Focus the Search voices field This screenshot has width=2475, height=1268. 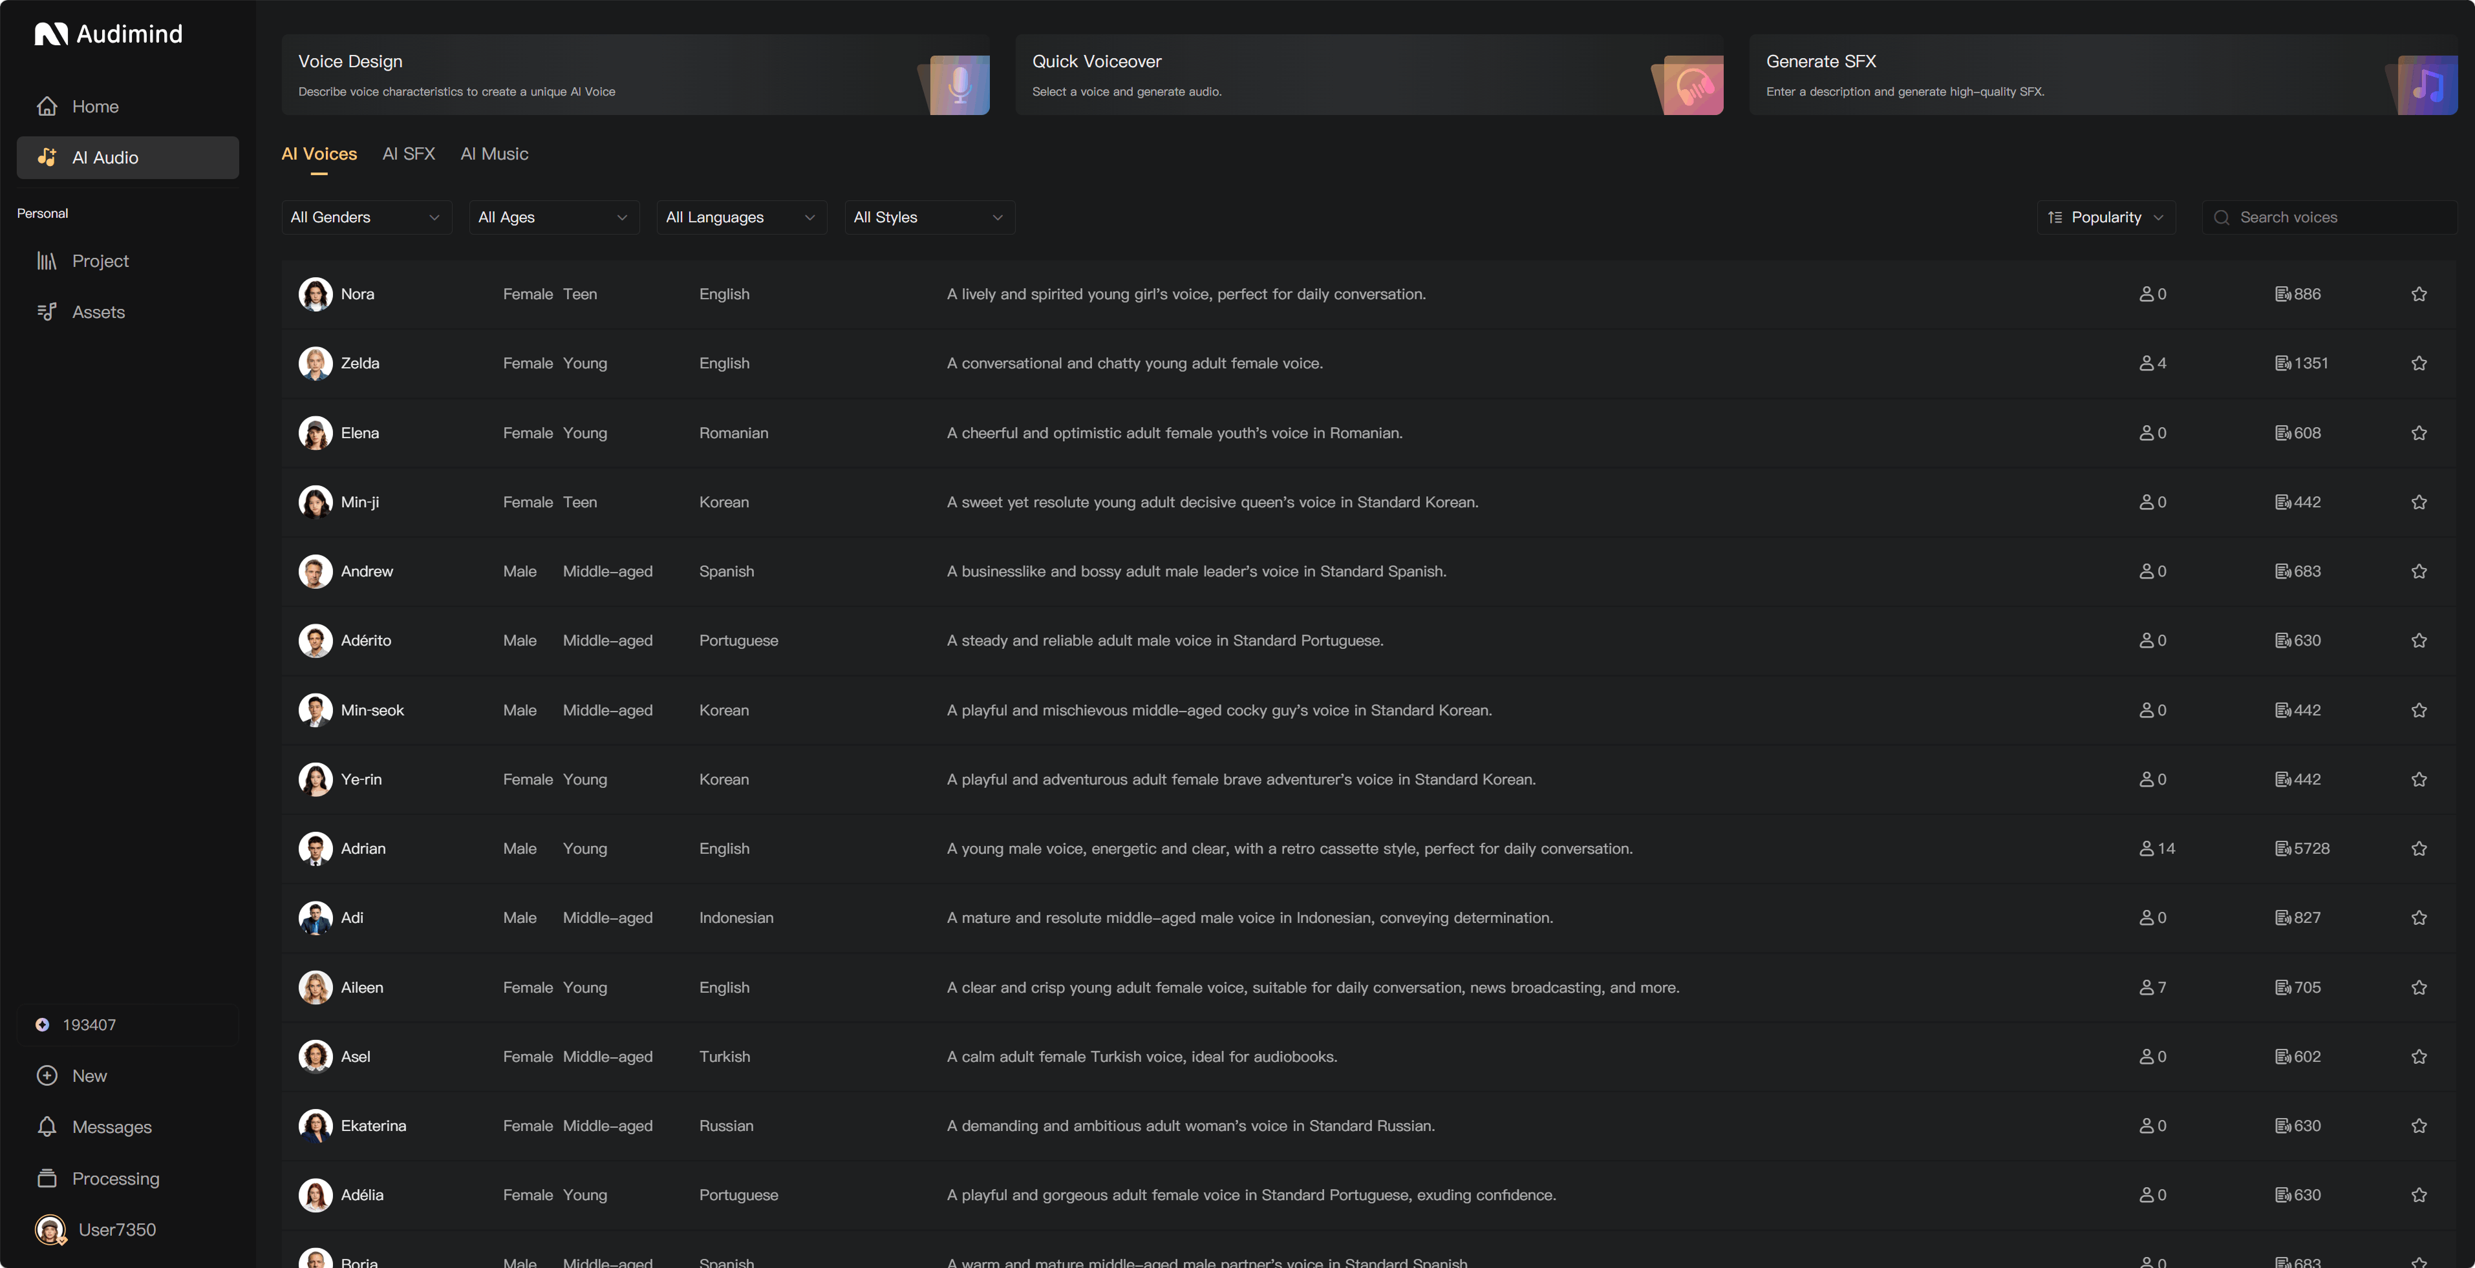tap(2329, 217)
